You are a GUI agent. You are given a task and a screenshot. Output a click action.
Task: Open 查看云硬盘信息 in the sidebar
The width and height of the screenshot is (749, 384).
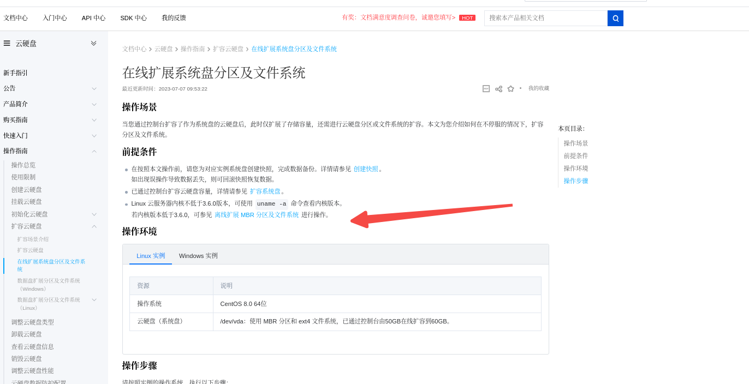click(x=33, y=347)
